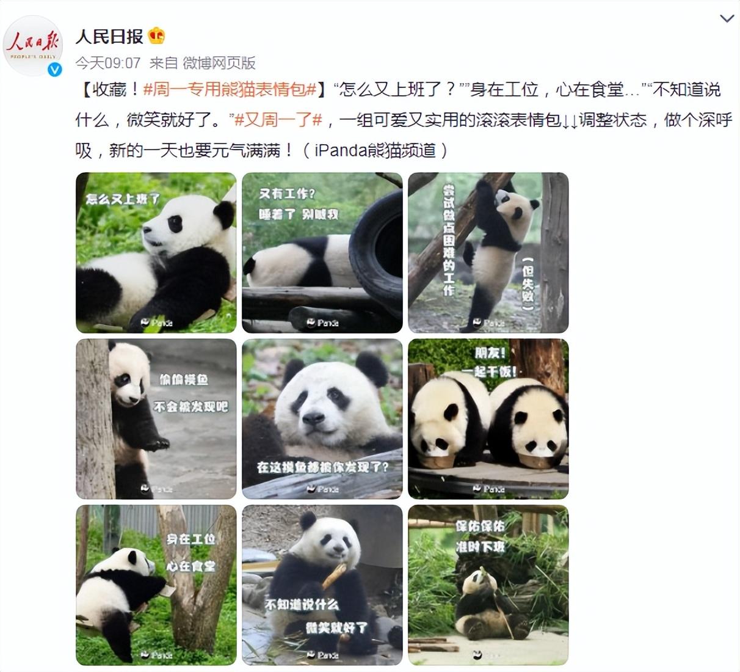Open the 人民日报 profile avatar
The image size is (740, 672).
33,46
